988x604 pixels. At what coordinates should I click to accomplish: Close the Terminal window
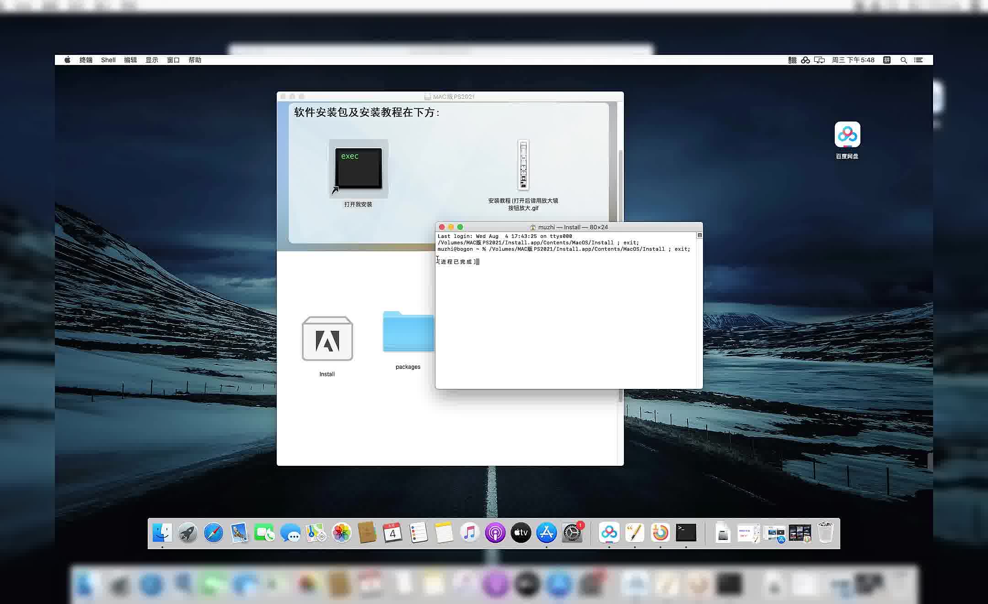(441, 227)
